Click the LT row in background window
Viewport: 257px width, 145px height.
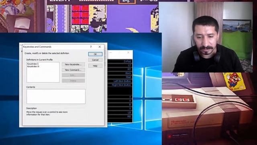pos(120,65)
